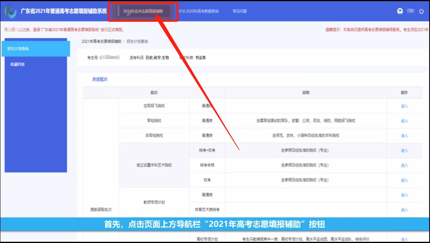Click the 独立设置本科艺术院校 batch cell
This screenshot has width=430, height=243.
(x=153, y=165)
